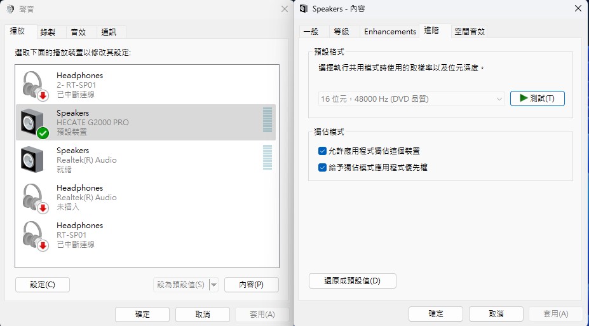This screenshot has height=326, width=589.
Task: Click 套用(A) in Speakers 內容 window
Action: pos(555,313)
